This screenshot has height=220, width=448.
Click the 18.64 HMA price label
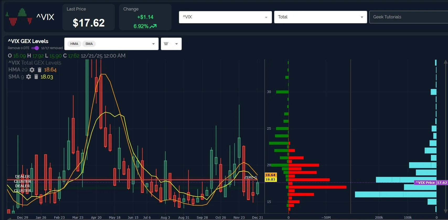coord(270,175)
